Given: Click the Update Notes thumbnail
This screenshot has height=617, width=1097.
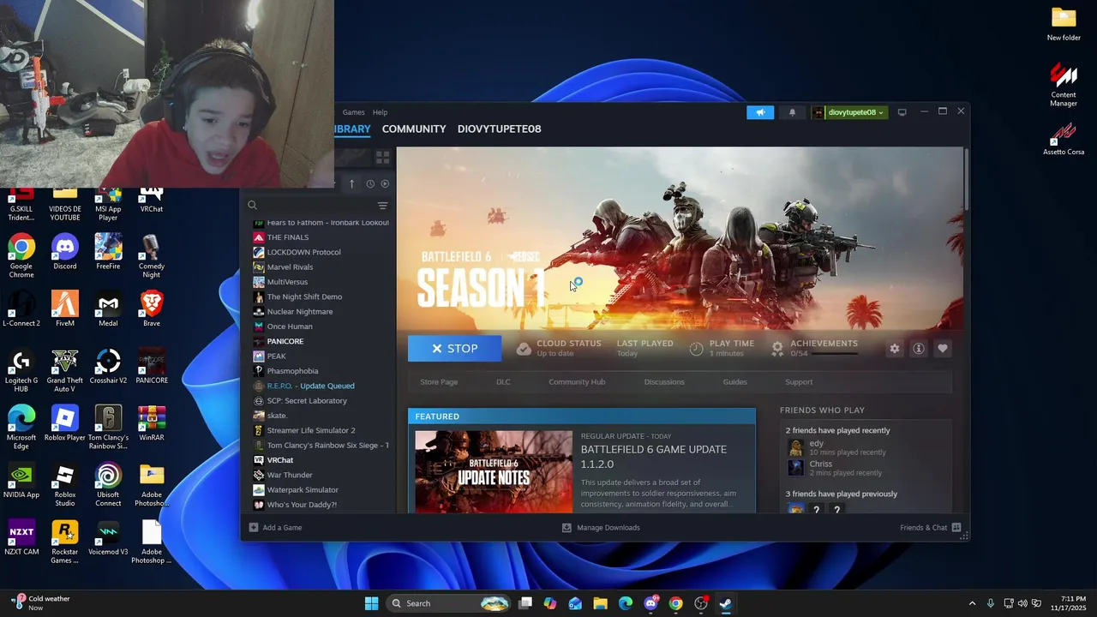Looking at the screenshot, I should 494,471.
